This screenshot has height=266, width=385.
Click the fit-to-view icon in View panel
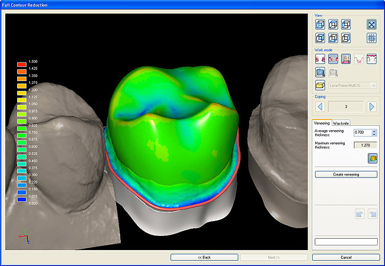(x=371, y=24)
